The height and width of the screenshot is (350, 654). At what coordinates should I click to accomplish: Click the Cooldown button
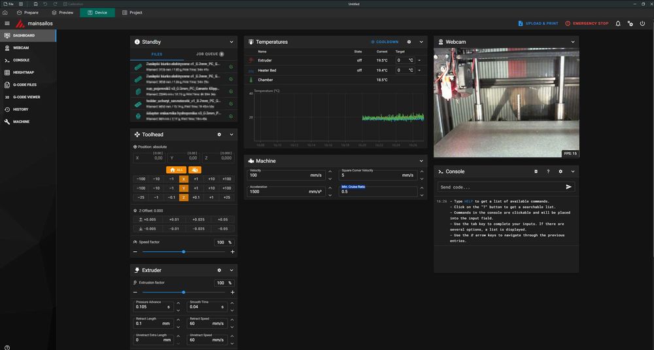[384, 42]
